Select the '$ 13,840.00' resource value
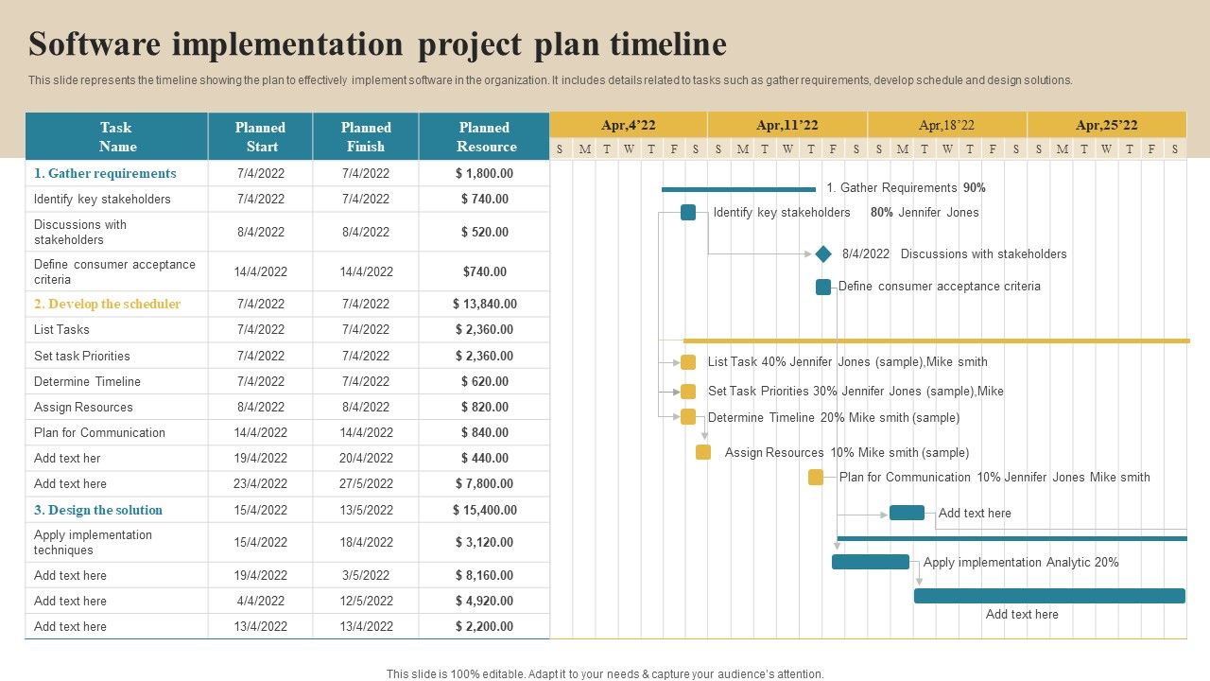This screenshot has width=1210, height=681. 485,304
